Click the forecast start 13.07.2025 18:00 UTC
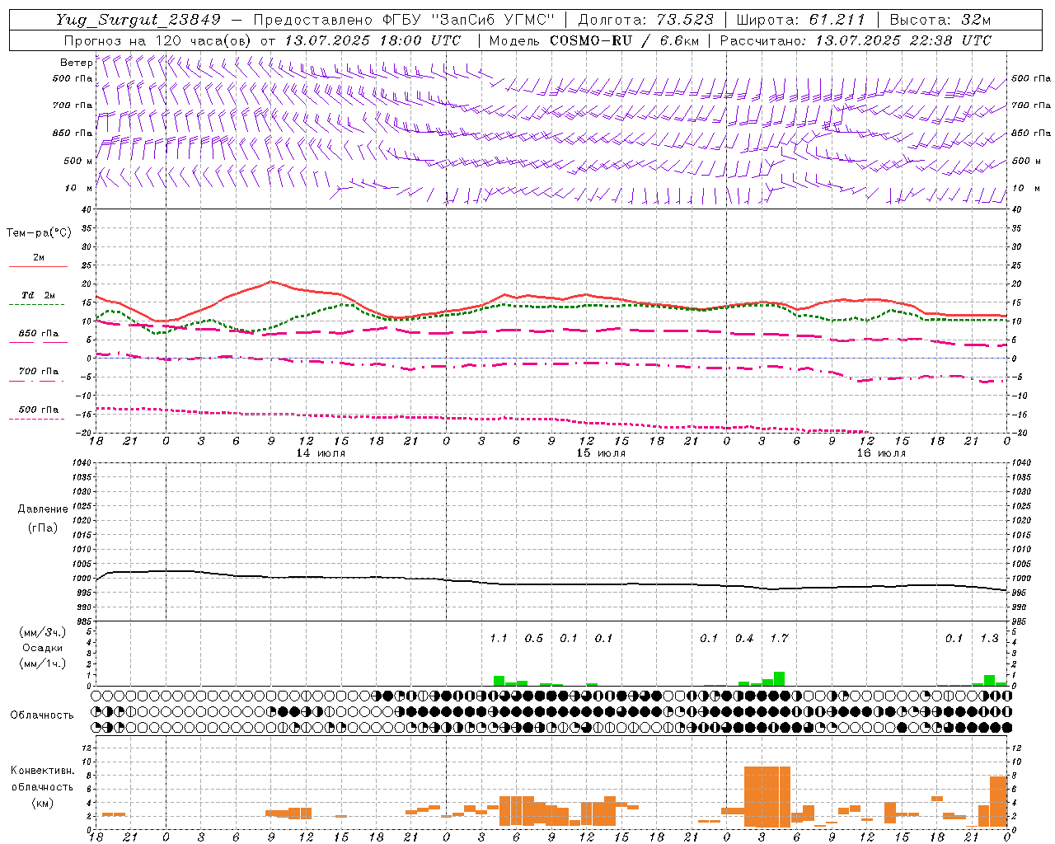The height and width of the screenshot is (844, 1055). pyautogui.click(x=373, y=40)
